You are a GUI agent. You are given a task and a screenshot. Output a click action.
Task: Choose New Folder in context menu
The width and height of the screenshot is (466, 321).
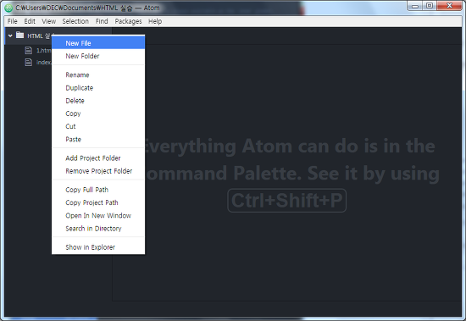(98, 56)
